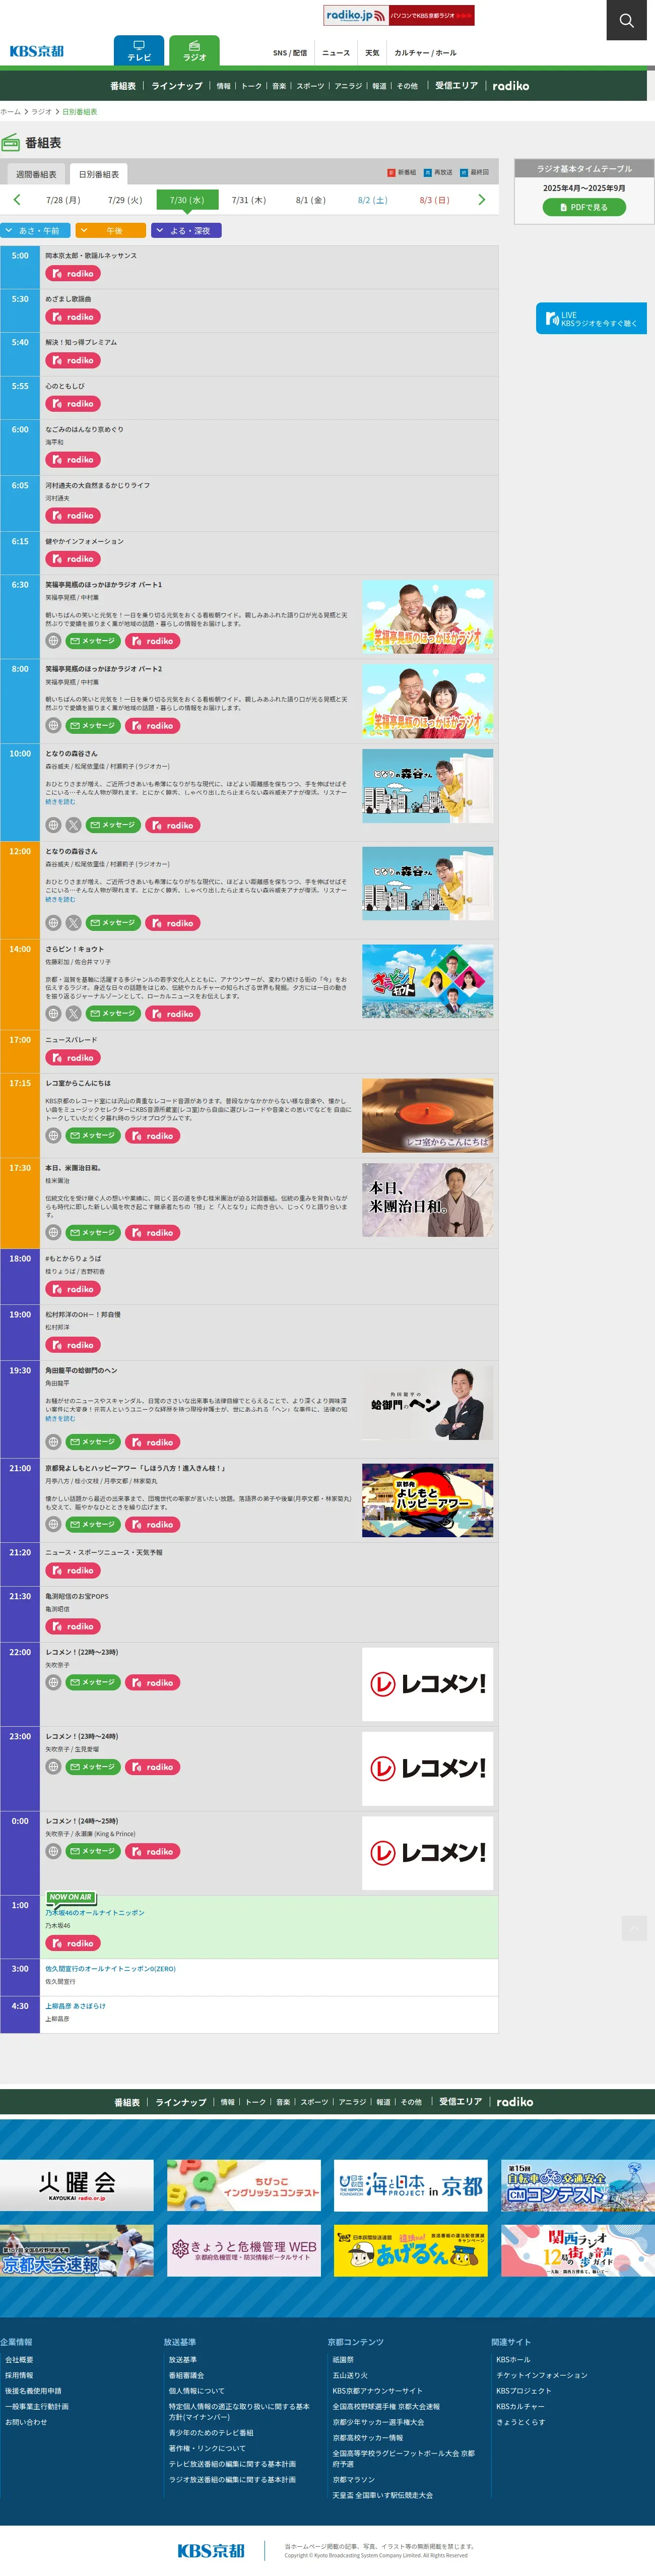Screen dimensions: 655x2576
Task: Open the カルチャー / ホール menu
Action: coord(425,53)
